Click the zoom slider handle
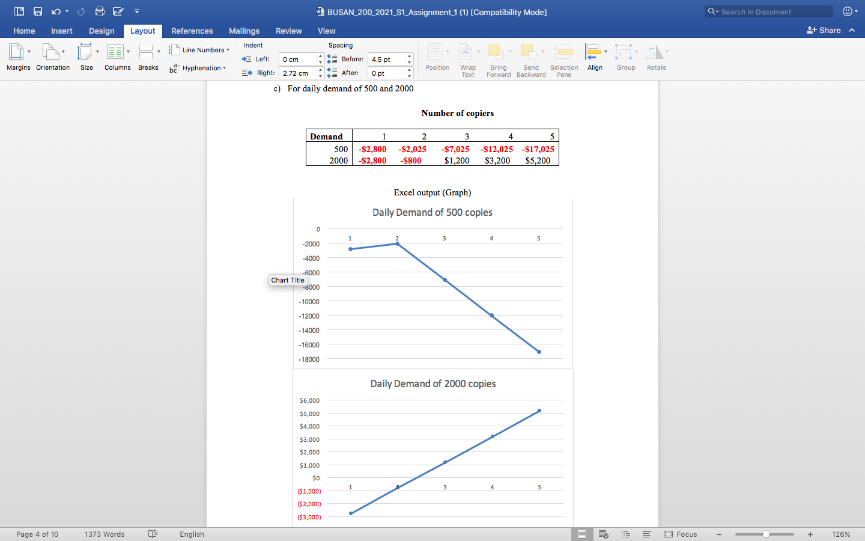The width and height of the screenshot is (865, 541). [766, 534]
